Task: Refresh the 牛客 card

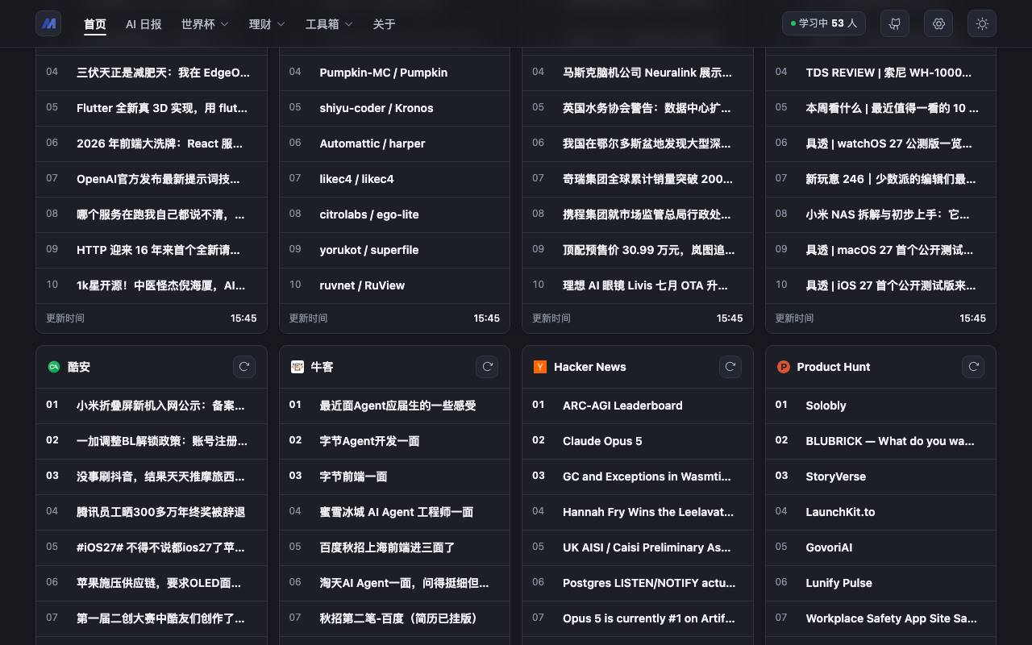Action: click(488, 367)
